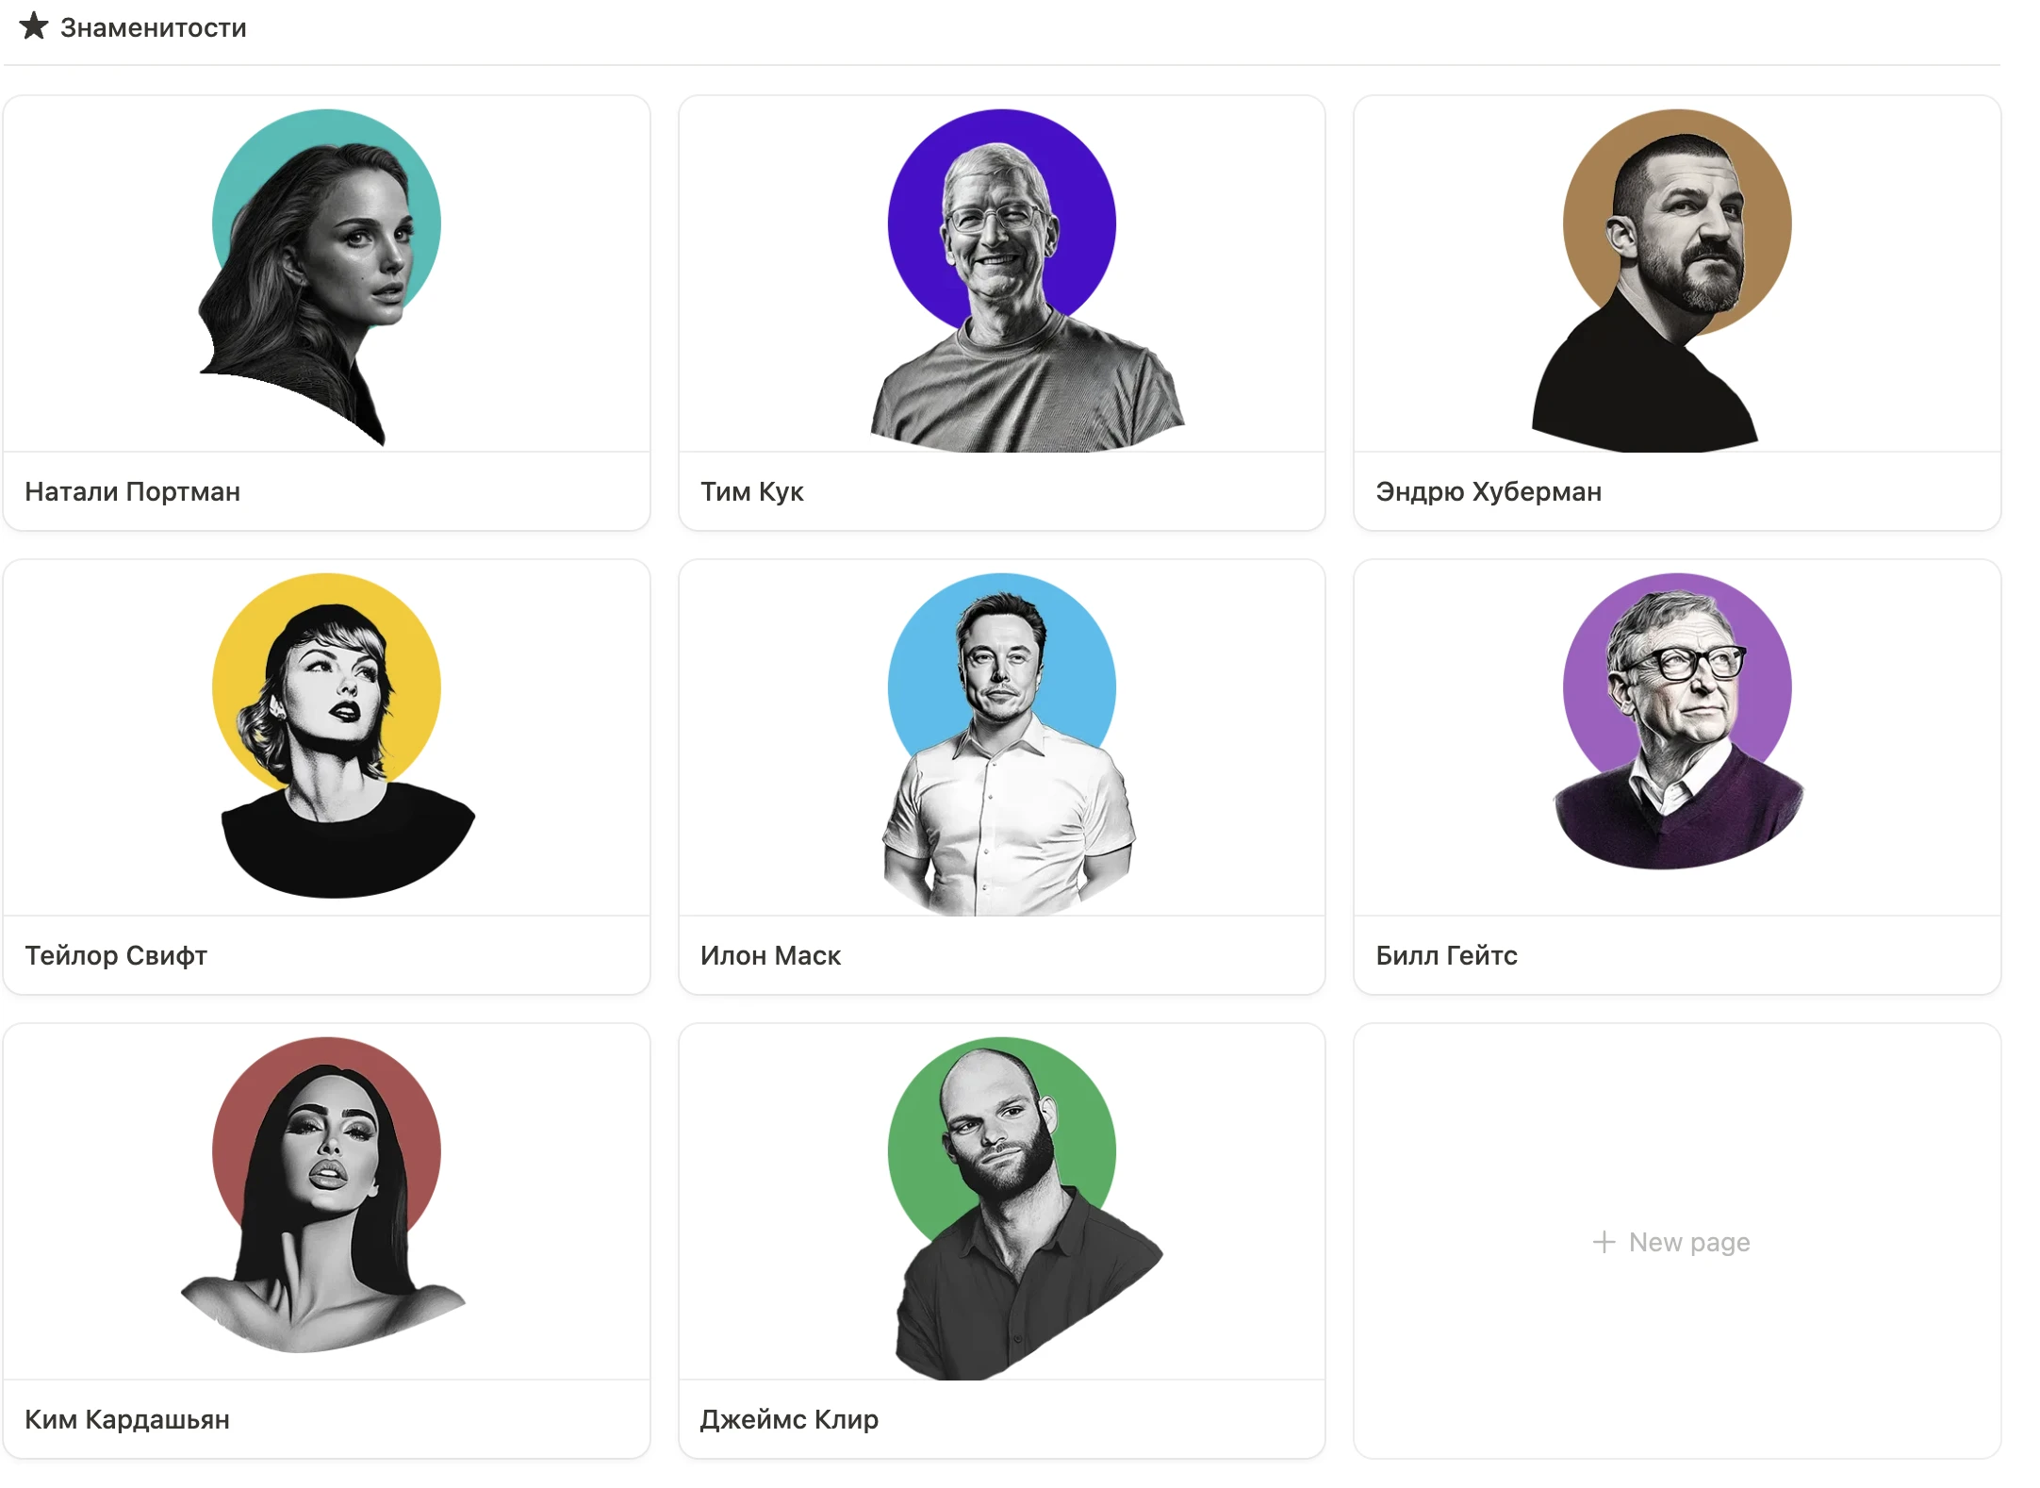Click the Тим Кук title text

click(x=752, y=491)
